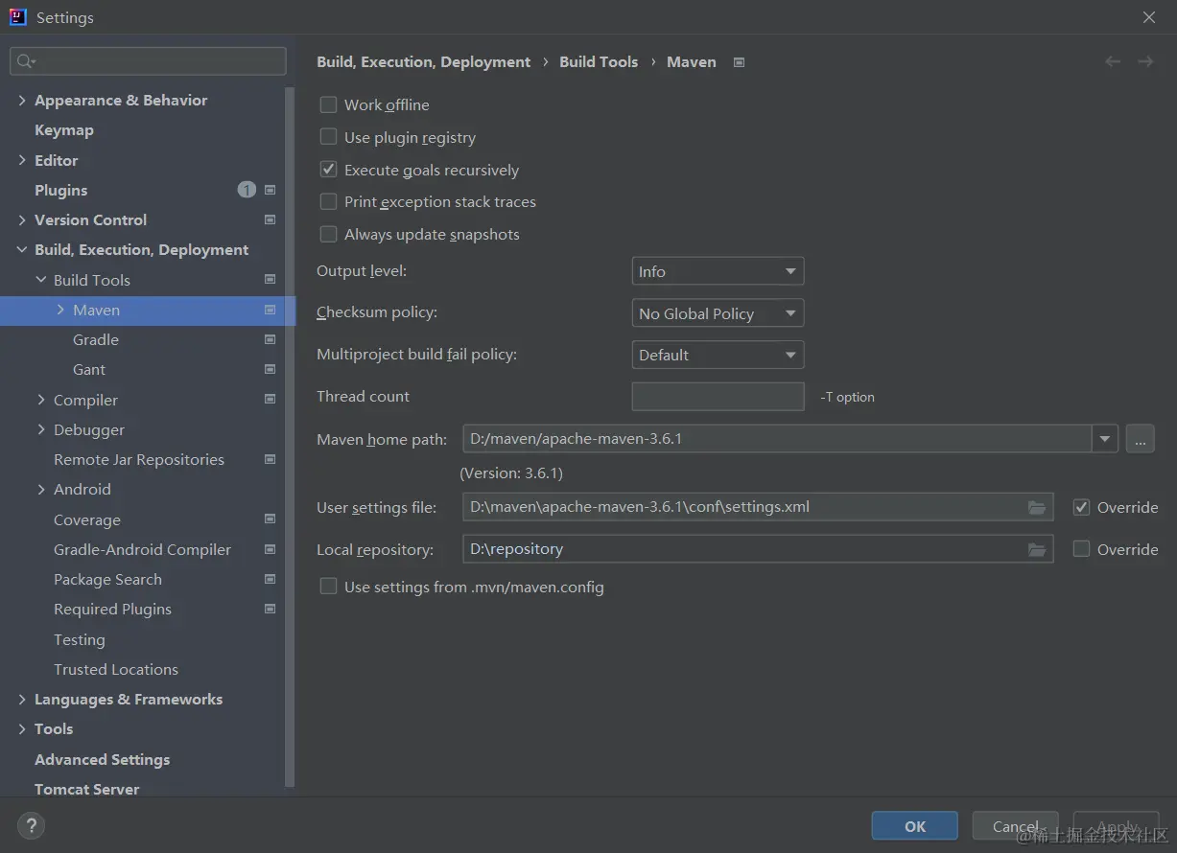Open the Help question mark button
The height and width of the screenshot is (853, 1177).
coord(31,825)
